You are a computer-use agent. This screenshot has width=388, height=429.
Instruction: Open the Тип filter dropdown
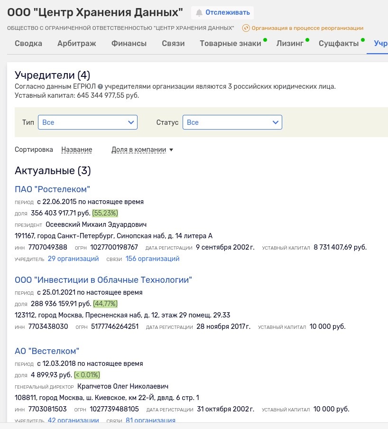(87, 122)
